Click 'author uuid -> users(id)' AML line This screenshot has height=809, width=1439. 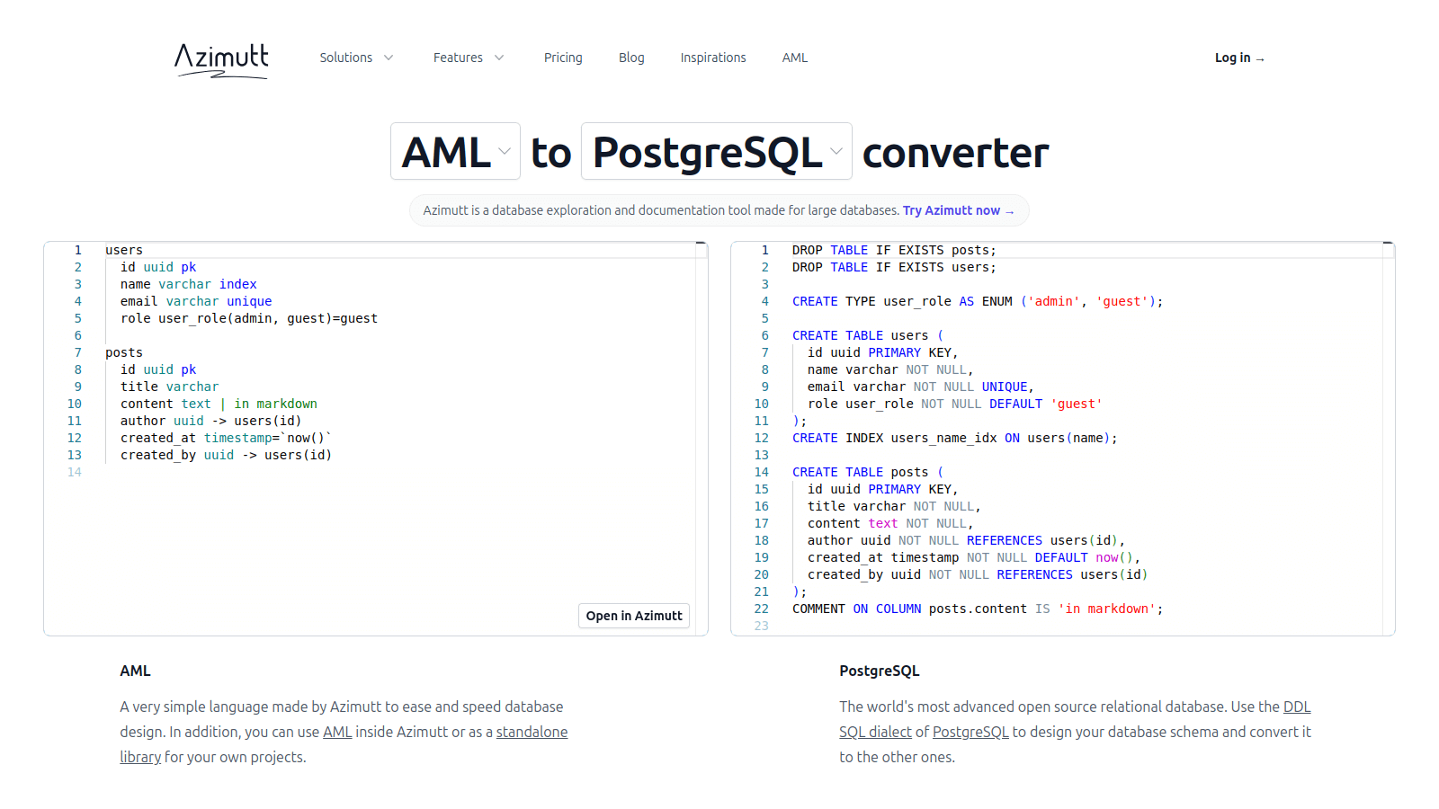[211, 421]
